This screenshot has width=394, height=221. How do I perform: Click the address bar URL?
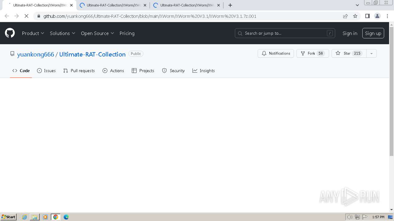click(x=150, y=16)
